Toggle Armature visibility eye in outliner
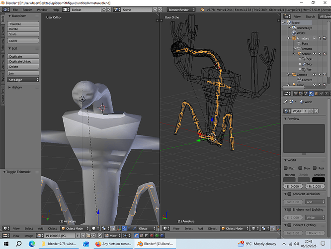This screenshot has height=249, width=331. coord(314,38)
